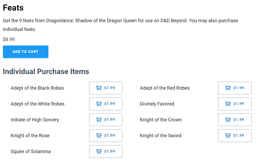Screen dimensions: 268x165
Task: Click cart icon for Knight of the Crown
Action: point(228,120)
